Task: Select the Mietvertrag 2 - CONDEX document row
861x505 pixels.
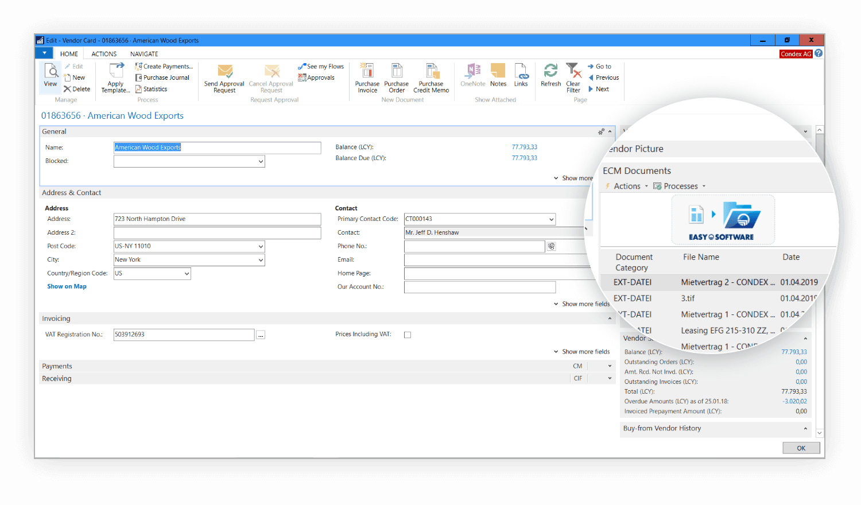Action: (x=716, y=282)
